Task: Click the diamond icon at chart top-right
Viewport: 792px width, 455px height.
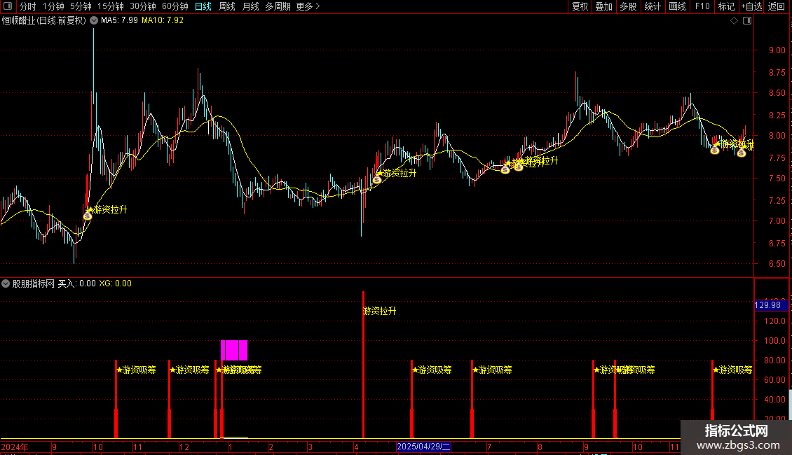Action: point(734,21)
